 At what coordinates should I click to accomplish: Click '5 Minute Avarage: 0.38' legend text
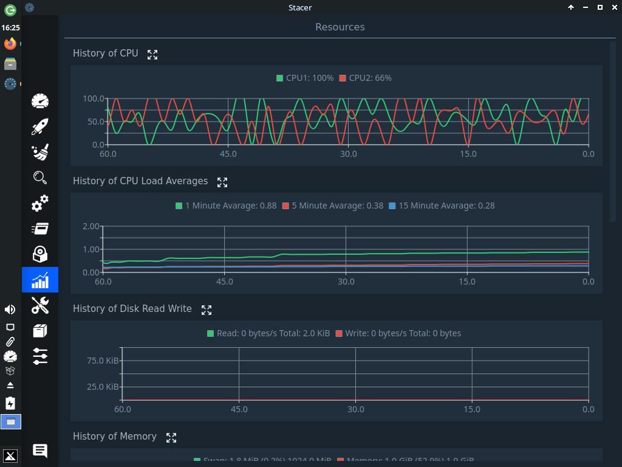[x=338, y=206]
